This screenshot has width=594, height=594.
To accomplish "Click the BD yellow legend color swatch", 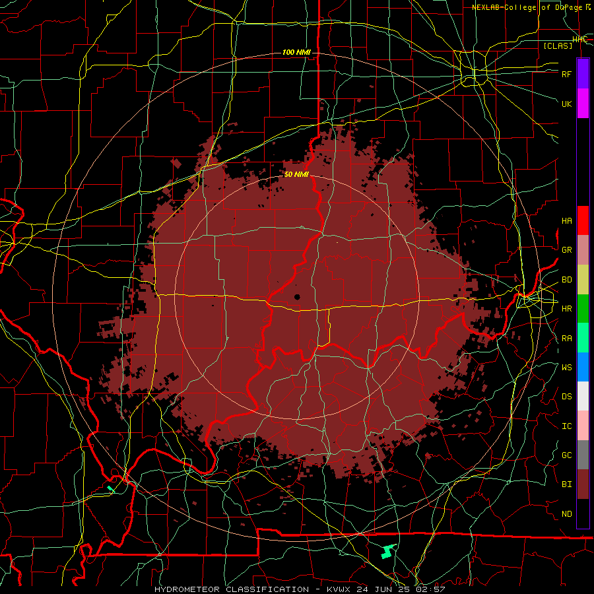I will 583,279.
